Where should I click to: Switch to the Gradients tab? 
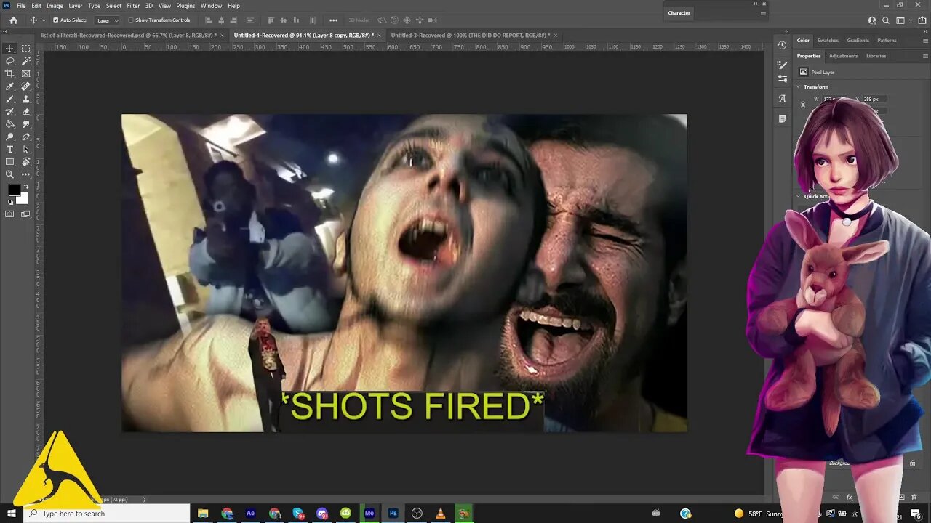point(858,41)
